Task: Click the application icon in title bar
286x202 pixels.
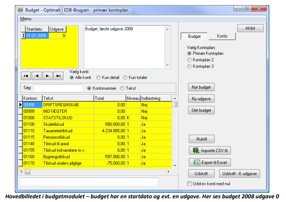Action: [x=20, y=10]
